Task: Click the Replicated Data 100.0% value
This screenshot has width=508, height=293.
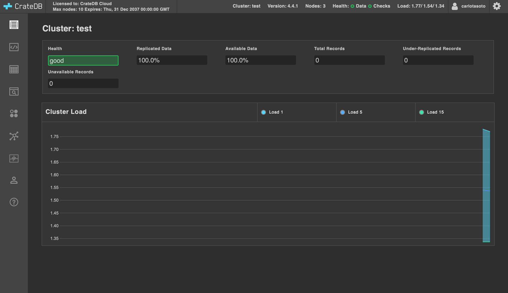Action: pos(172,60)
